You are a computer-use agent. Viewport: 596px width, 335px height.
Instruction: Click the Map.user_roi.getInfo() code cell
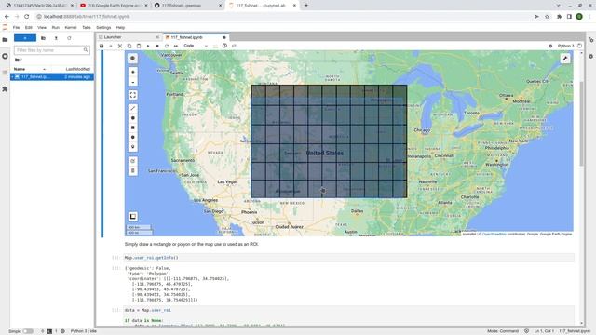tap(349, 258)
